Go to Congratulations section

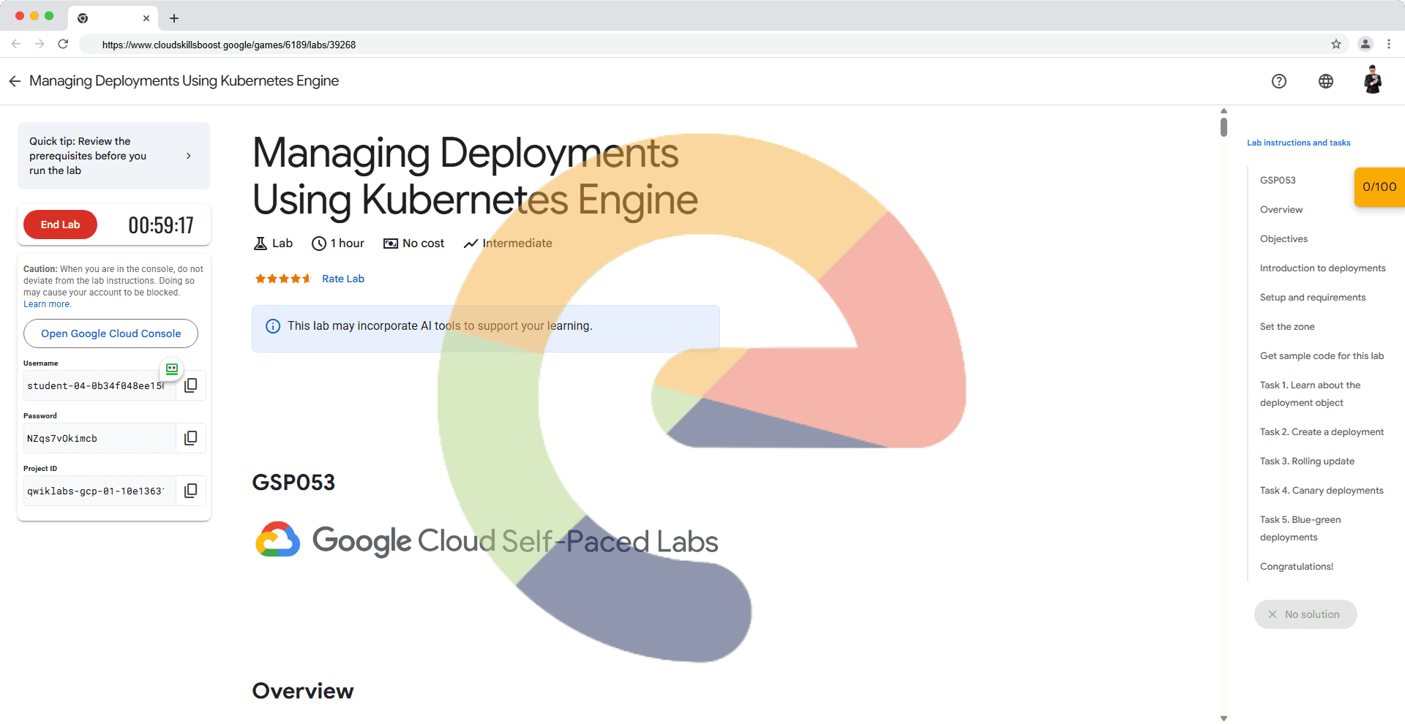click(x=1297, y=567)
